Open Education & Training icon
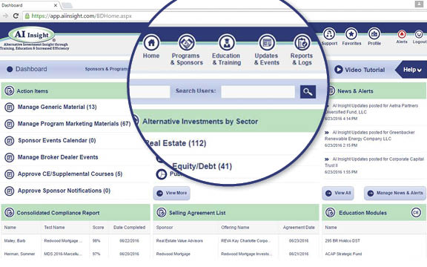Screen dimensions: 427x267 227,43
